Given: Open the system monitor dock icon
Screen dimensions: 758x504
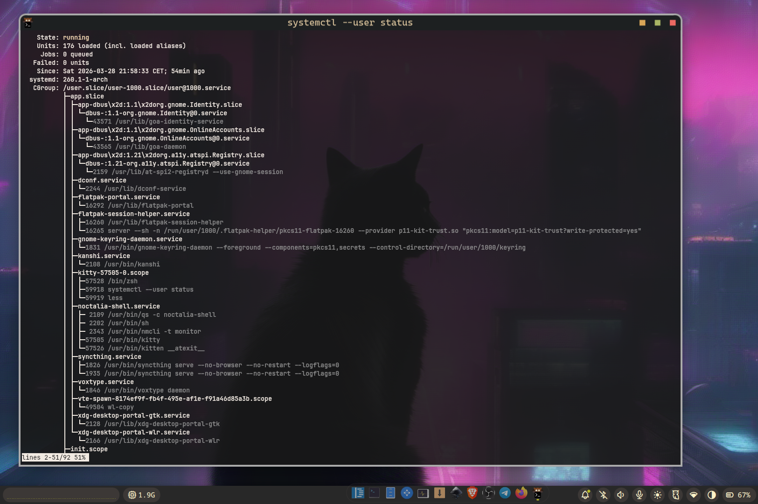Looking at the screenshot, I should tap(423, 493).
